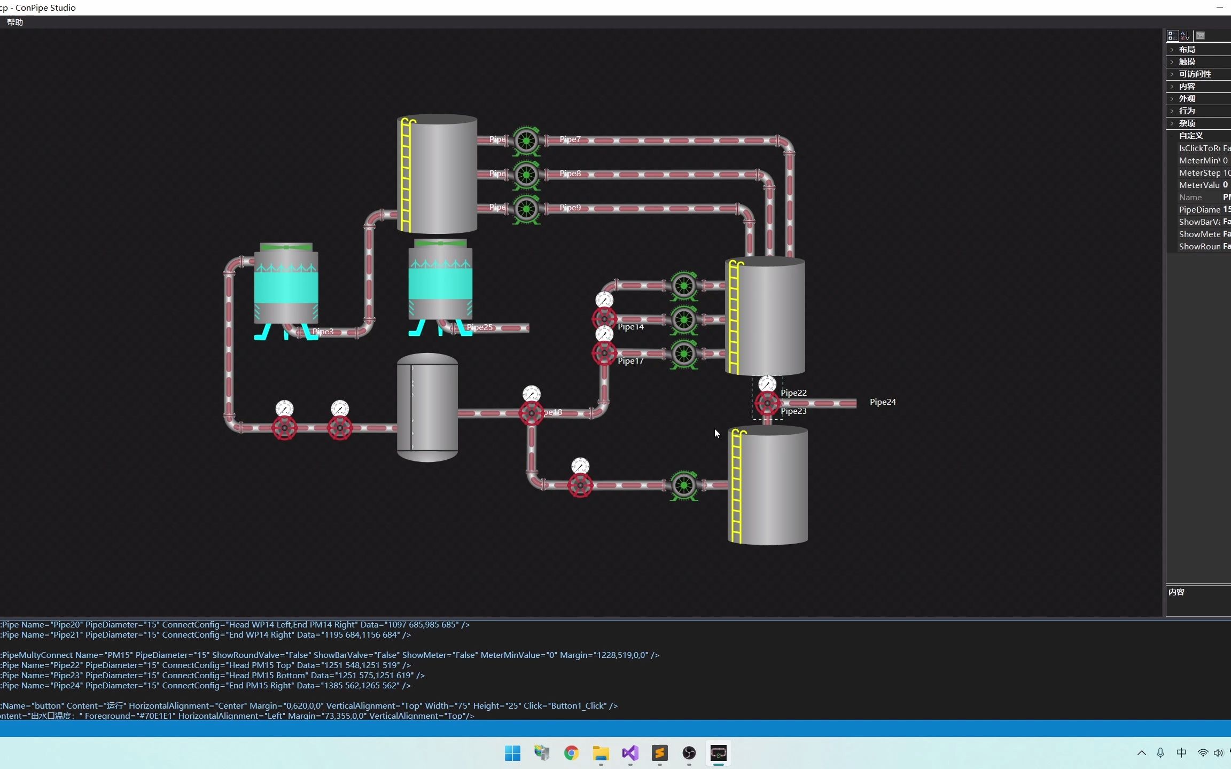Expand the 可访问性 property category
The height and width of the screenshot is (769, 1231).
coord(1172,74)
